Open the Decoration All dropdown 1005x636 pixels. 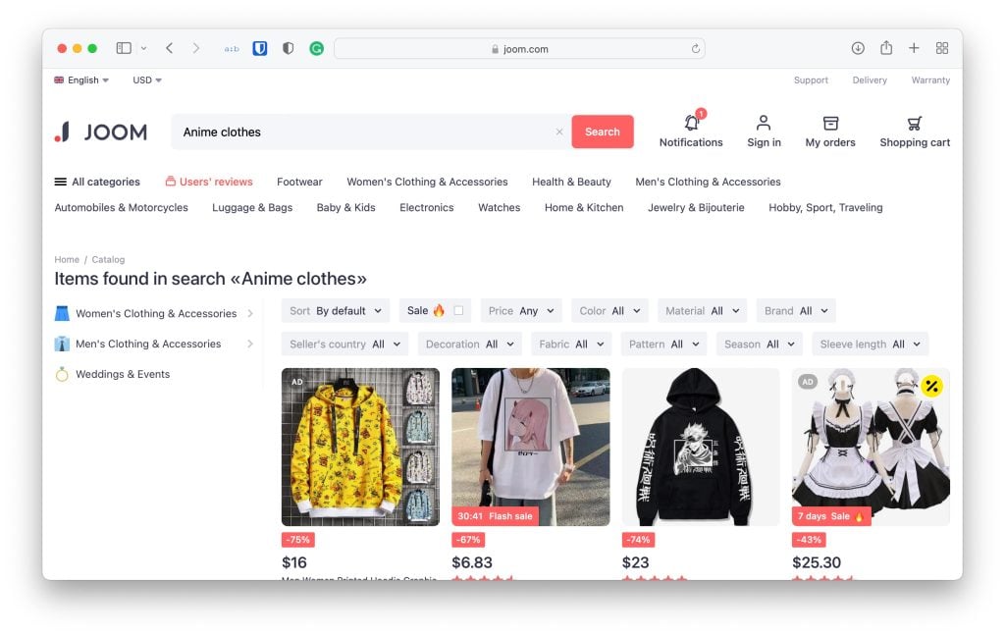tap(469, 344)
